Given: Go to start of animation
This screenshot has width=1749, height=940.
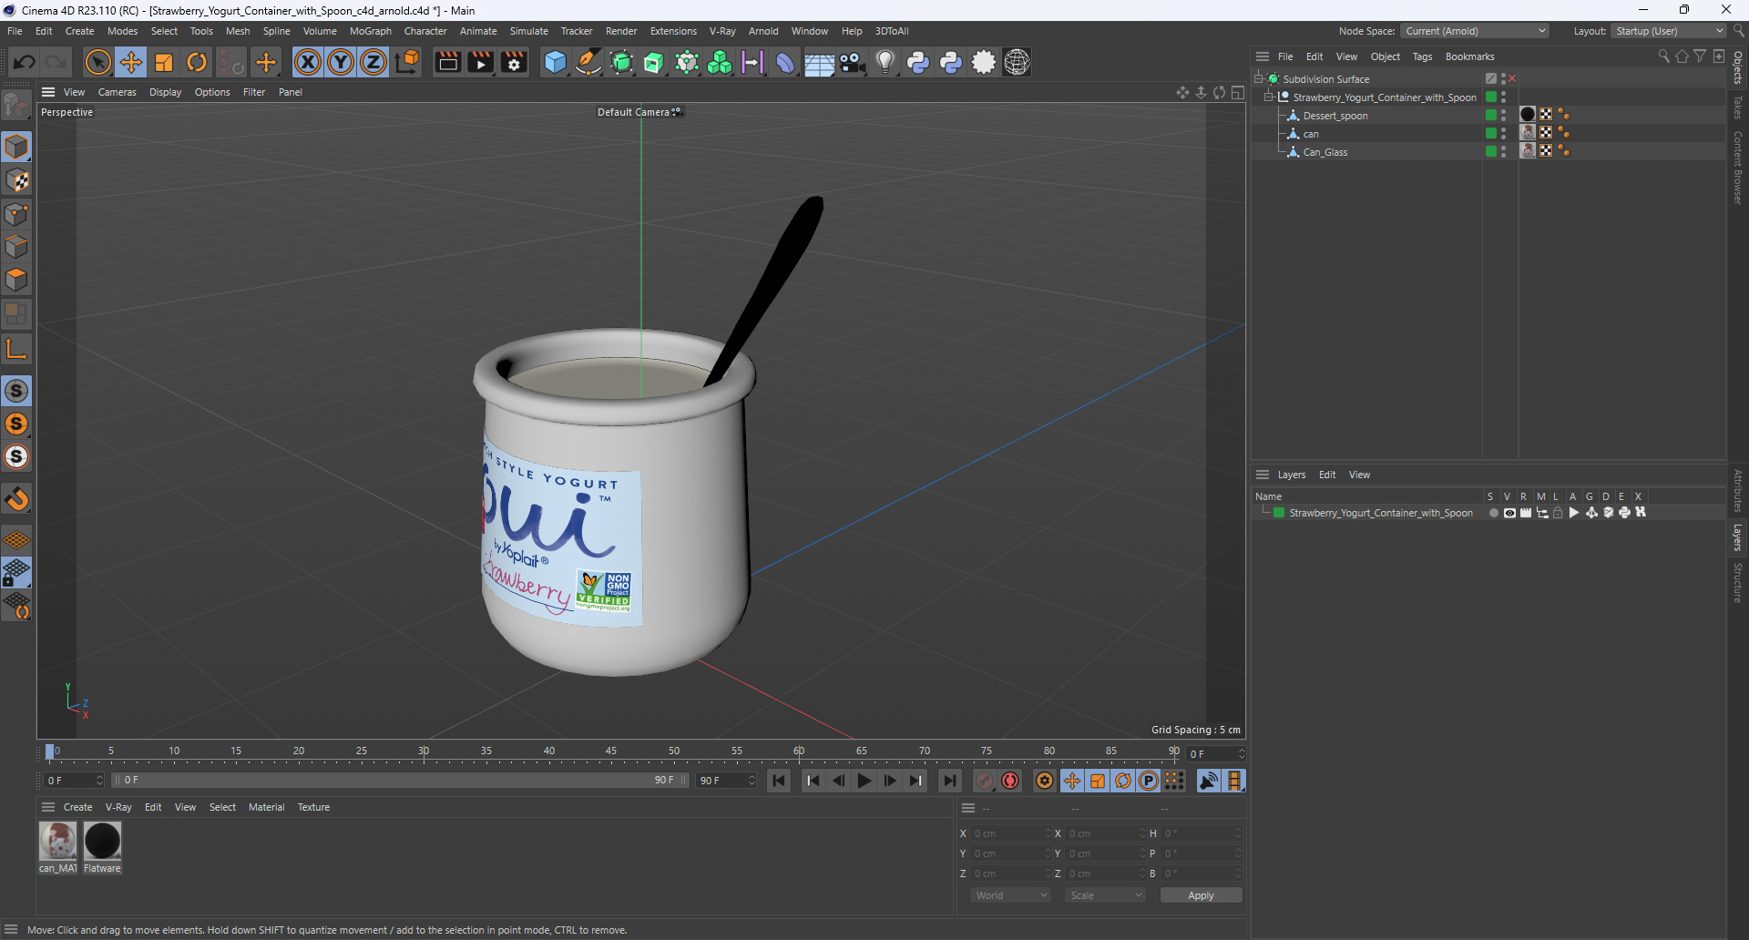Looking at the screenshot, I should click(779, 781).
